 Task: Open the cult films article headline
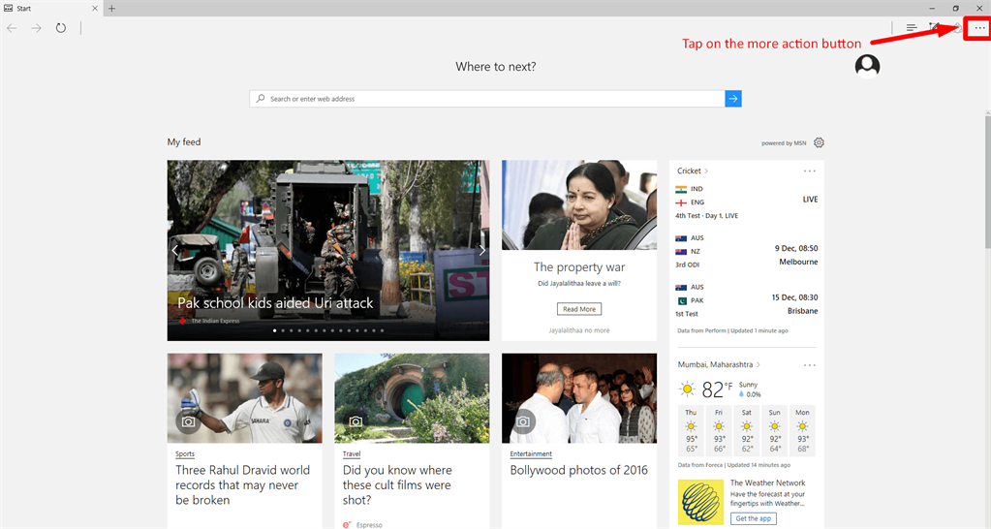tap(397, 484)
